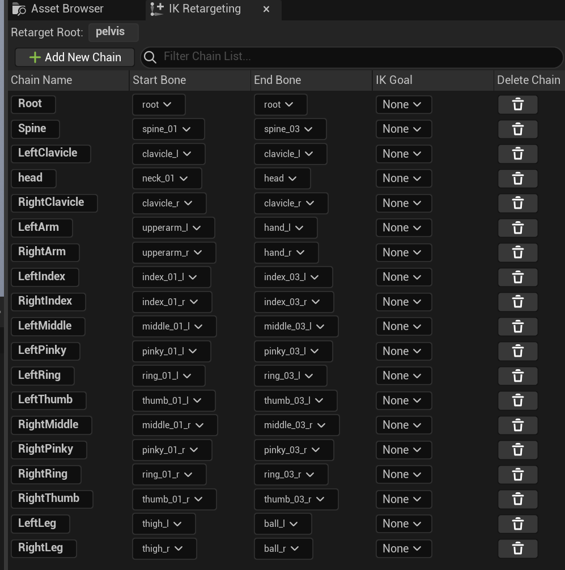Viewport: 565px width, 570px height.
Task: Open RightRing ring_01_r start bone dropdown
Action: (169, 474)
